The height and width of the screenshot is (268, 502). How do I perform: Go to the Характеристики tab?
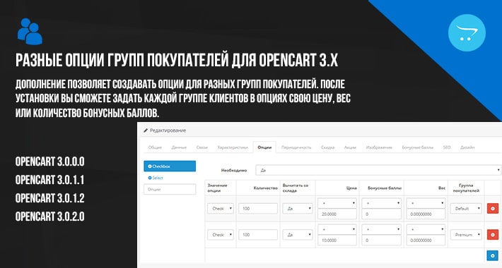233,147
